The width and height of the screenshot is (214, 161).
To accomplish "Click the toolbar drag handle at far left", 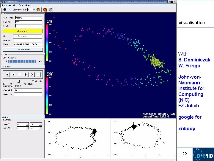I will click(x=2, y=10).
